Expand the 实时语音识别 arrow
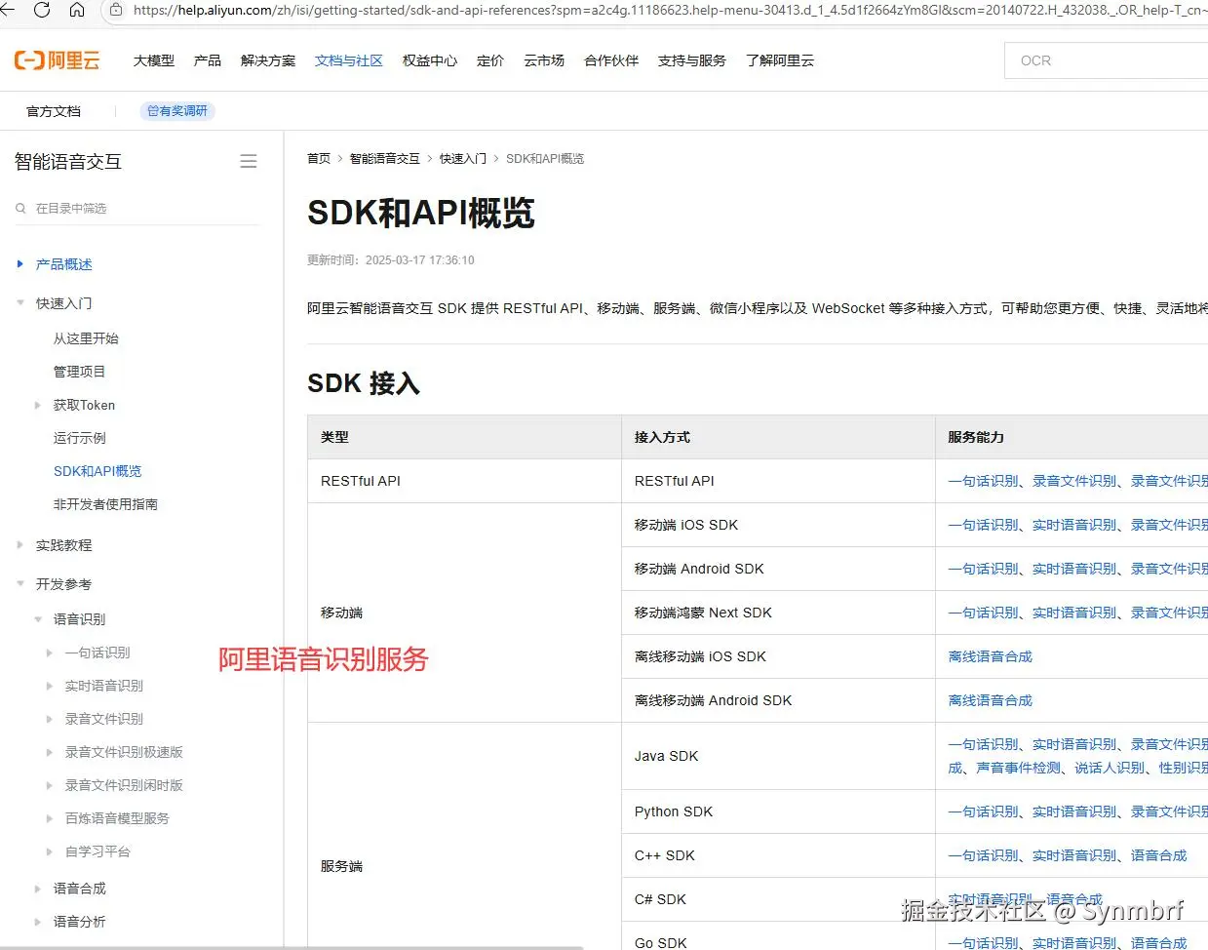The width and height of the screenshot is (1208, 950). coord(50,686)
